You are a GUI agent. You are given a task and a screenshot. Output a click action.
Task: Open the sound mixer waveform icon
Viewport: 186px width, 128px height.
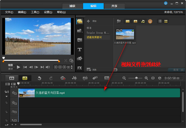point(74,78)
